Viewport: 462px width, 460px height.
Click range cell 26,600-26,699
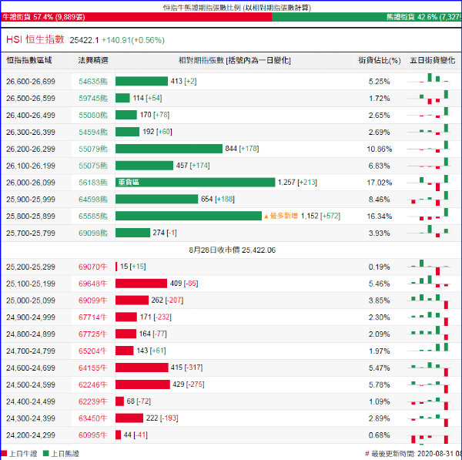(x=31, y=82)
